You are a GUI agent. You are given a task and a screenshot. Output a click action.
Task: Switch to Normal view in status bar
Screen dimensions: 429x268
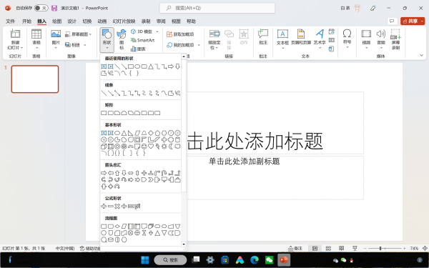click(315, 248)
